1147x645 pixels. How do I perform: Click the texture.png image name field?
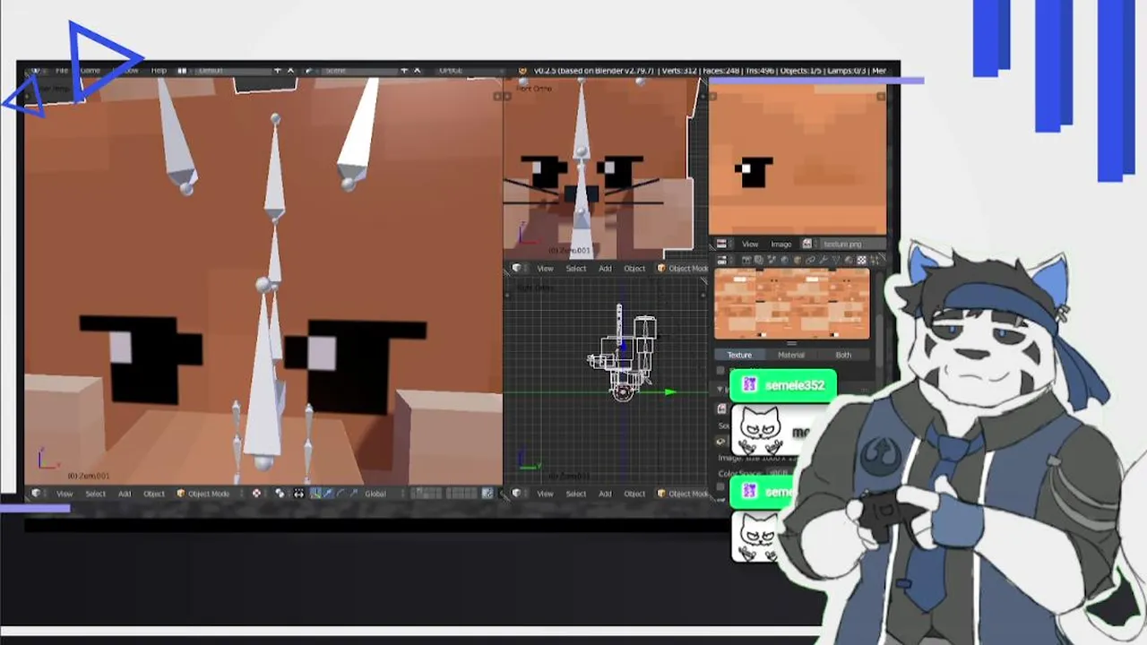(851, 244)
